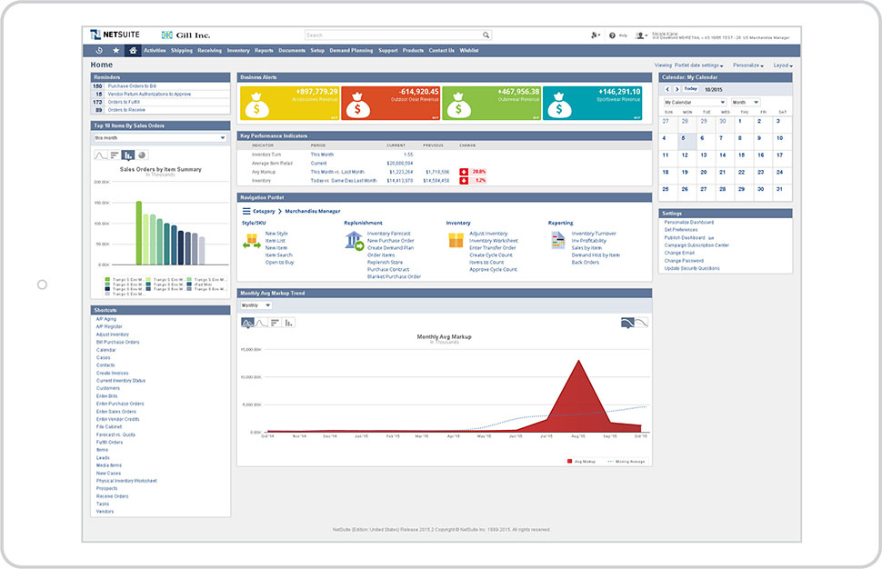Click the Help question mark icon

pyautogui.click(x=612, y=35)
